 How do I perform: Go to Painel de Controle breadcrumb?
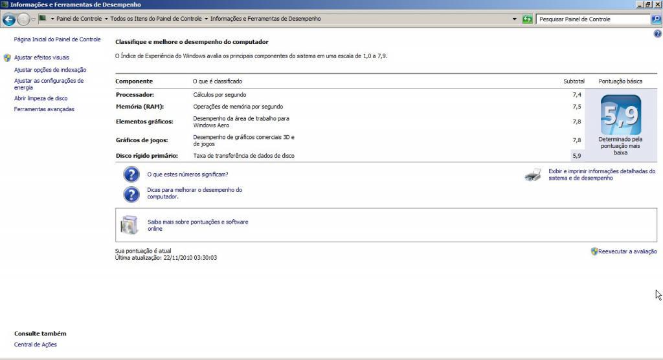[79, 19]
